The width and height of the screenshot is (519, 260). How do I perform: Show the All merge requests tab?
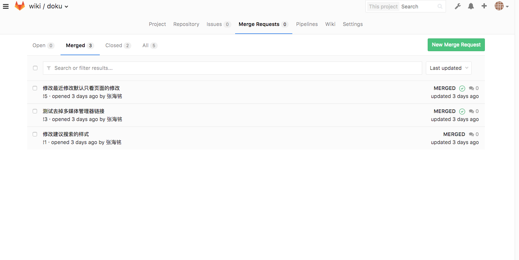(149, 45)
